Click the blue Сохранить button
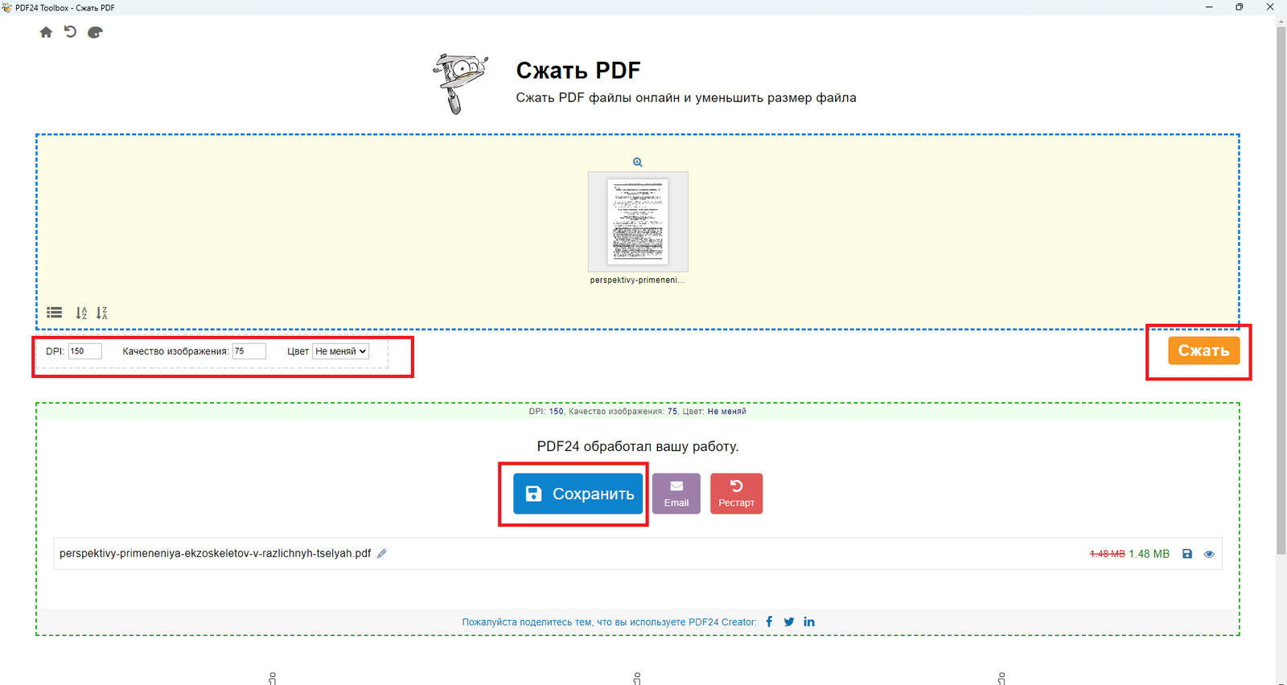Viewport: 1287px width, 685px height. pyautogui.click(x=578, y=494)
